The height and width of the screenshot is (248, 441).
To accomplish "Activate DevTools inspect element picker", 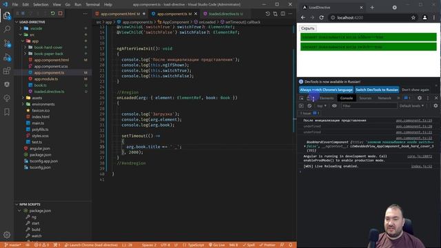I will 302,98.
